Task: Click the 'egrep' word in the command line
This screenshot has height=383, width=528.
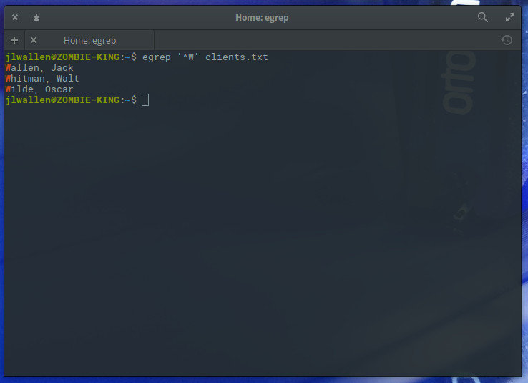Action: 157,57
